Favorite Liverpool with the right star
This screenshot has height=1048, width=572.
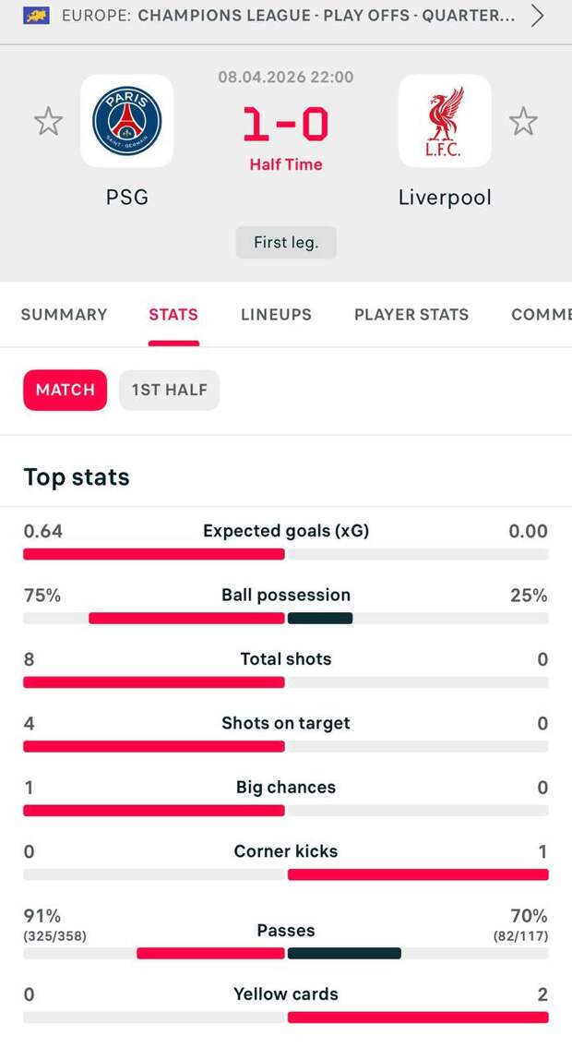[523, 121]
